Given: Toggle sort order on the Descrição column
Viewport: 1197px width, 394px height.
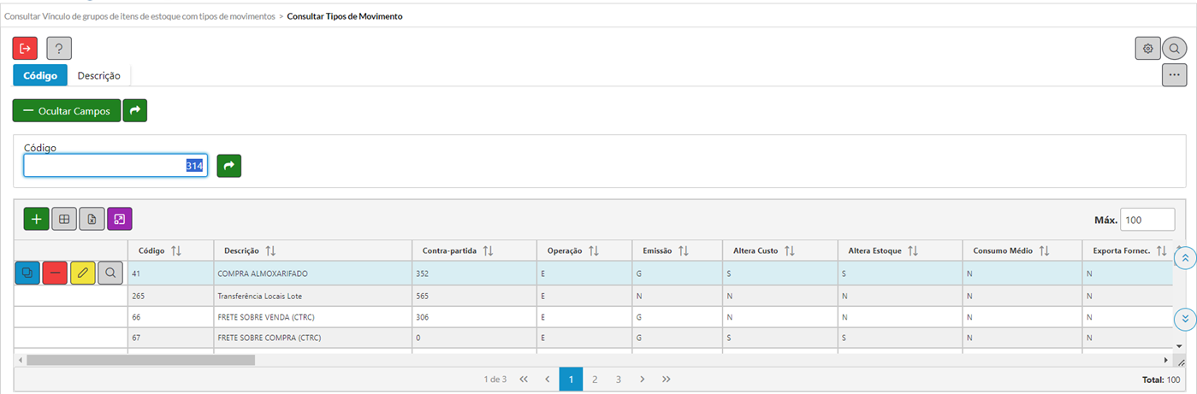Looking at the screenshot, I should 270,251.
